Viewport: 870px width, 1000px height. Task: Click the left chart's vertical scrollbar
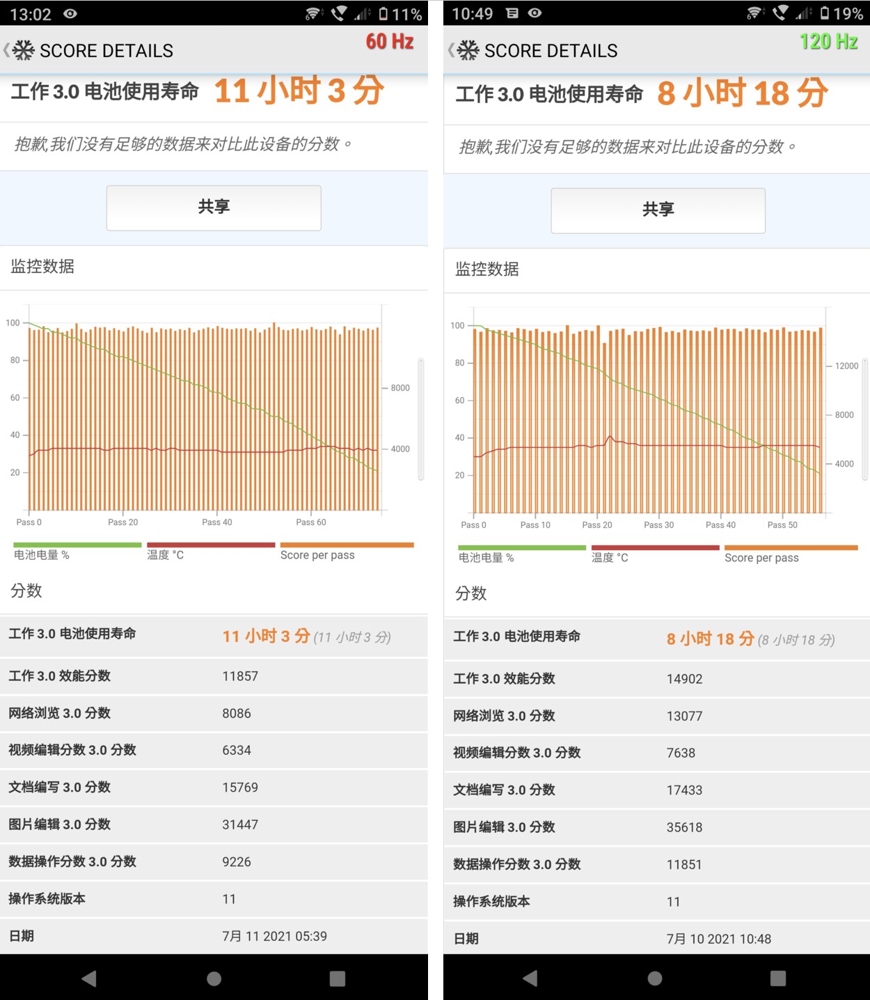(x=421, y=419)
